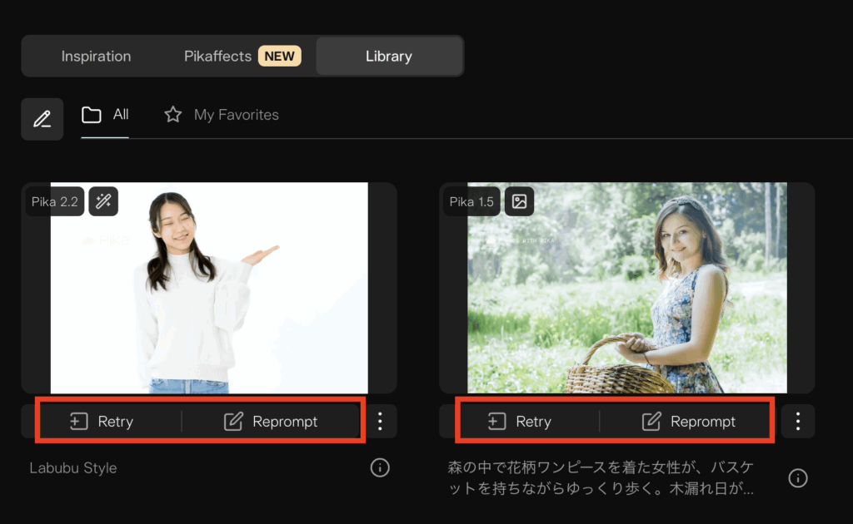This screenshot has width=853, height=524.
Task: Retry the forest woman video
Action: pos(521,422)
